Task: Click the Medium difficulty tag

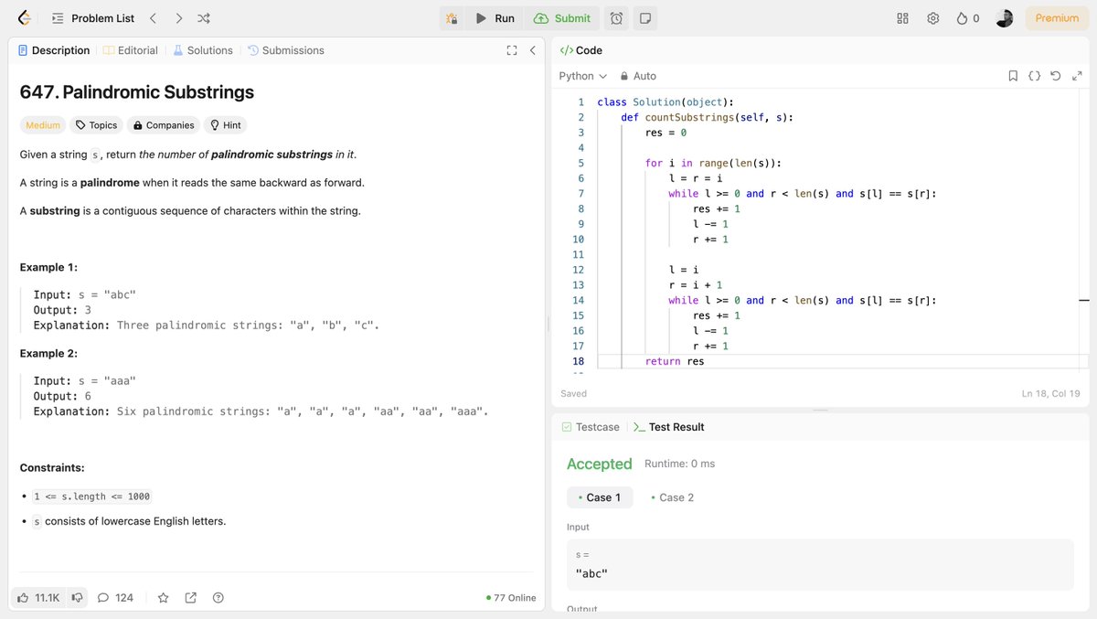Action: 43,125
